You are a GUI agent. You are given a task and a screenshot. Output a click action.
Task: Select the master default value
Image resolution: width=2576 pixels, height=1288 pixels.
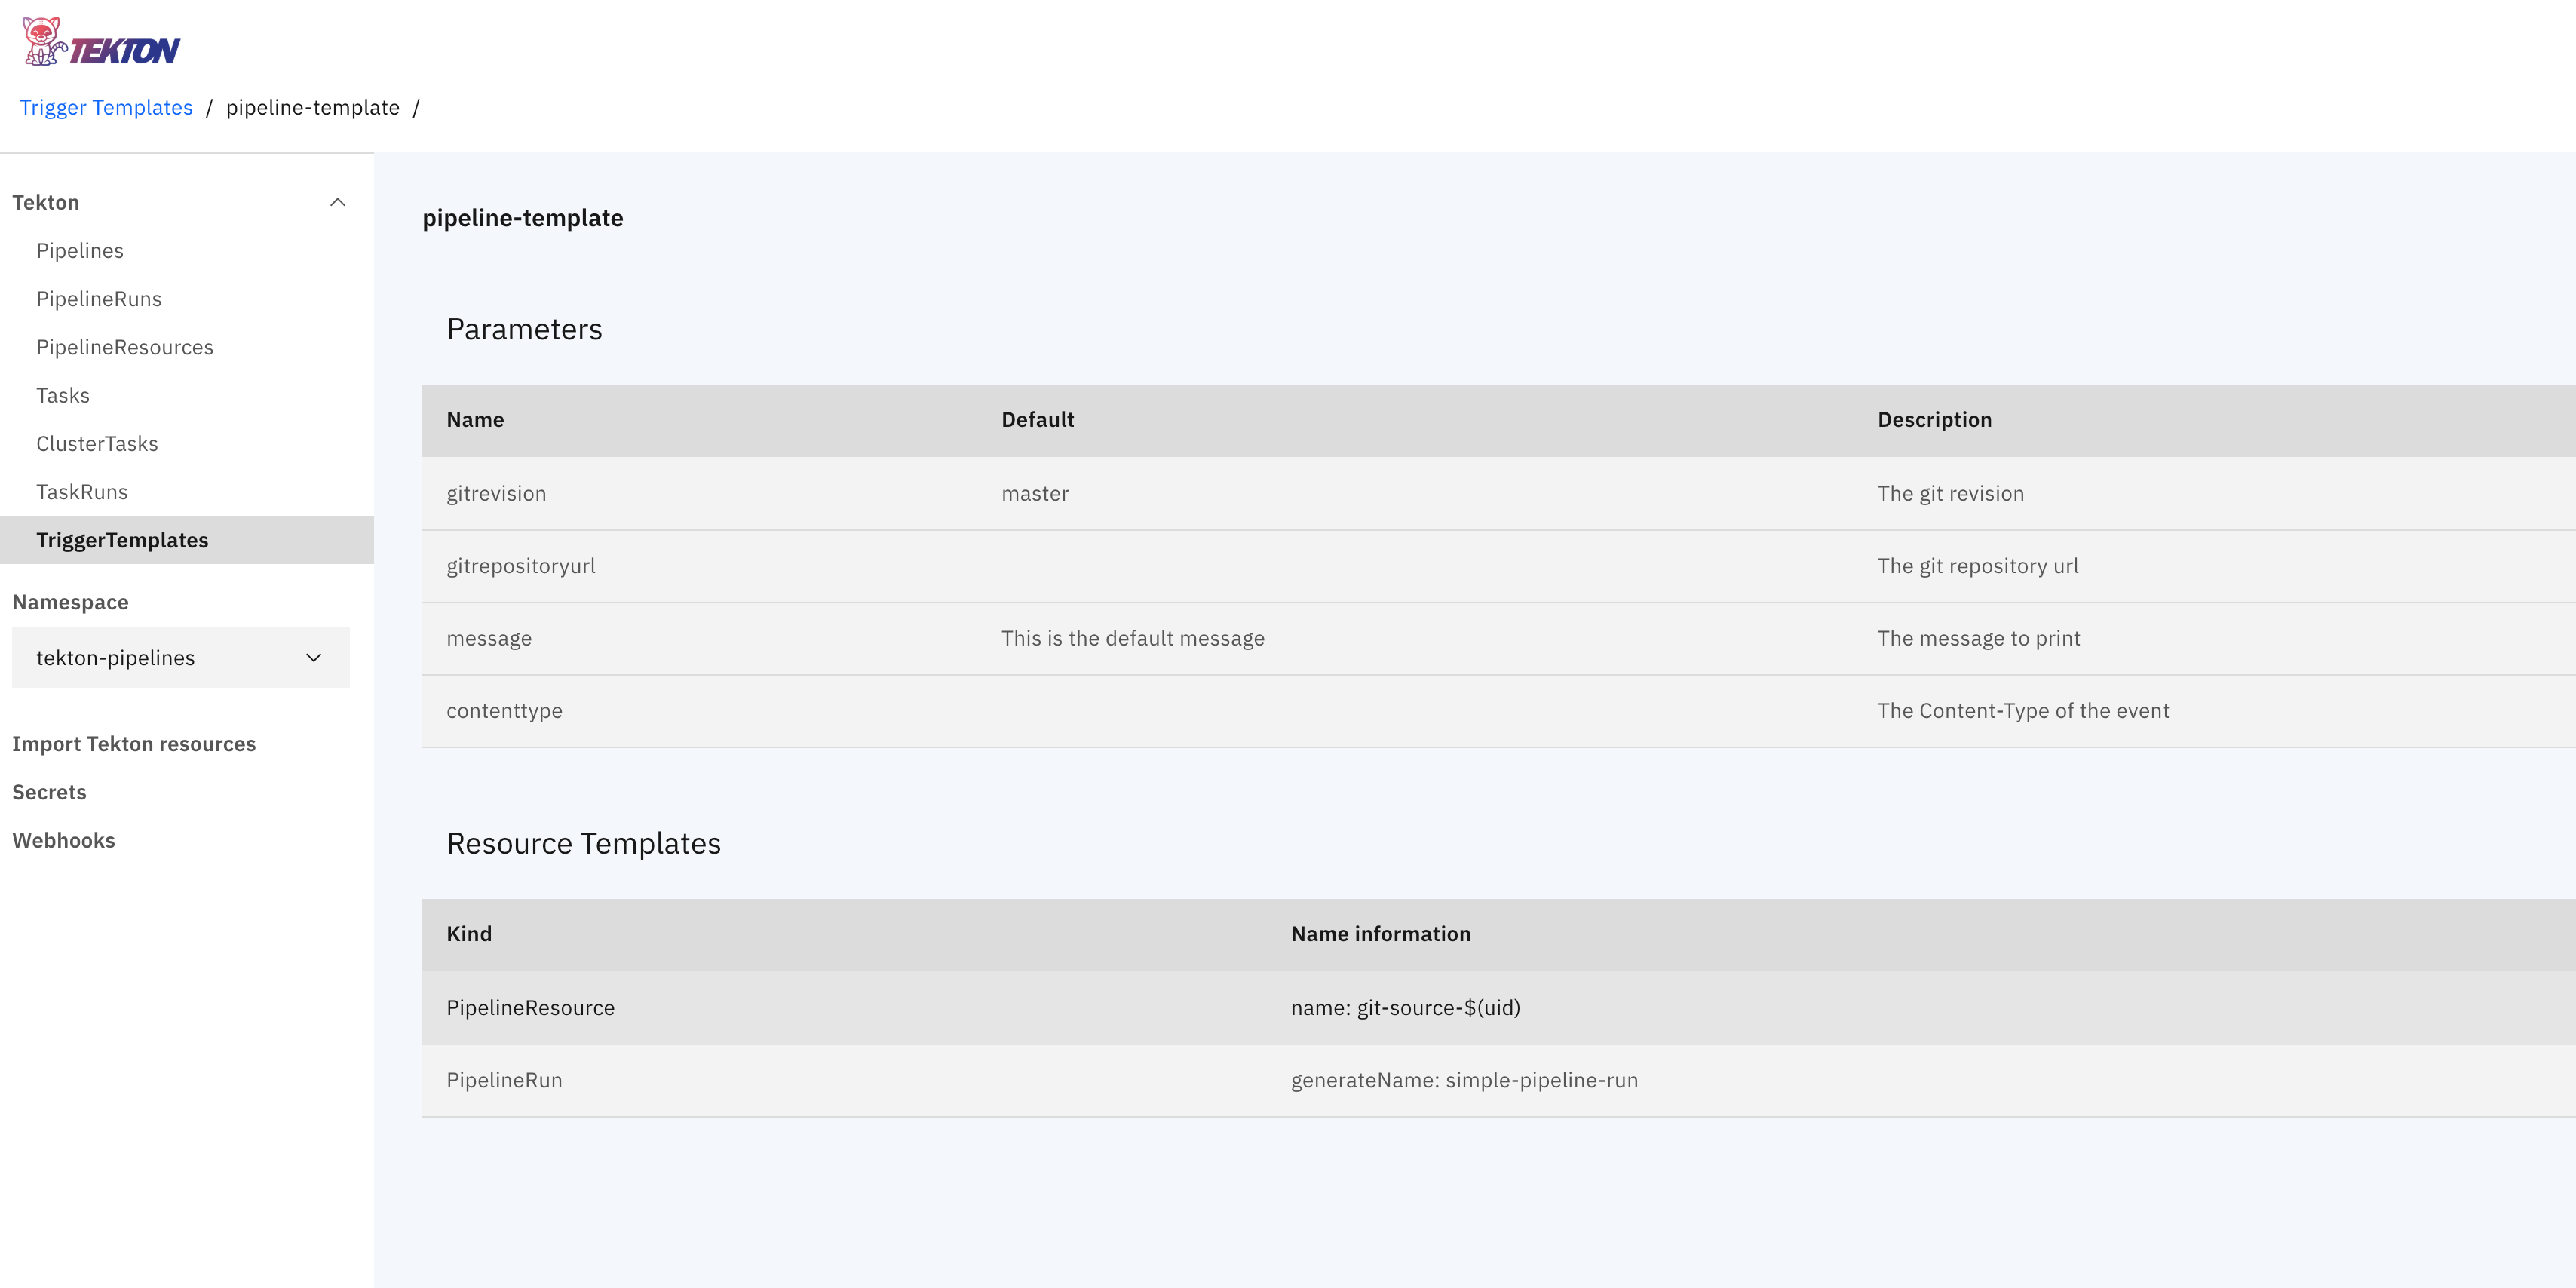coord(1035,494)
